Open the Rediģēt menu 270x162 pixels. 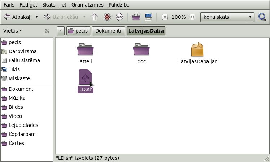click(x=28, y=5)
